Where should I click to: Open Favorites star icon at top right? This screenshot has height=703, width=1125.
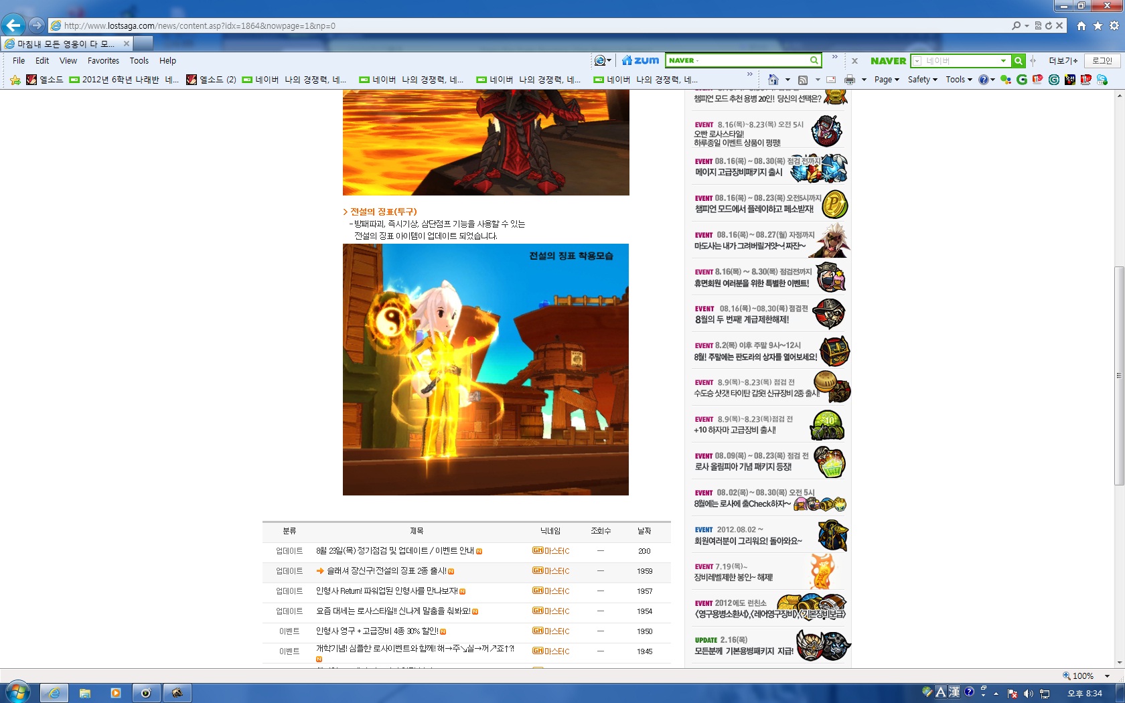[x=1098, y=25]
